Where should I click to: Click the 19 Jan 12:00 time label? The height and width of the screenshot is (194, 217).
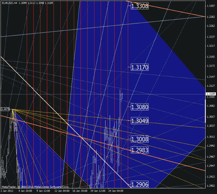point(98,191)
